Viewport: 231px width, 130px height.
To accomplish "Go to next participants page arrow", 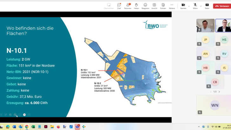I will [x=219, y=92].
